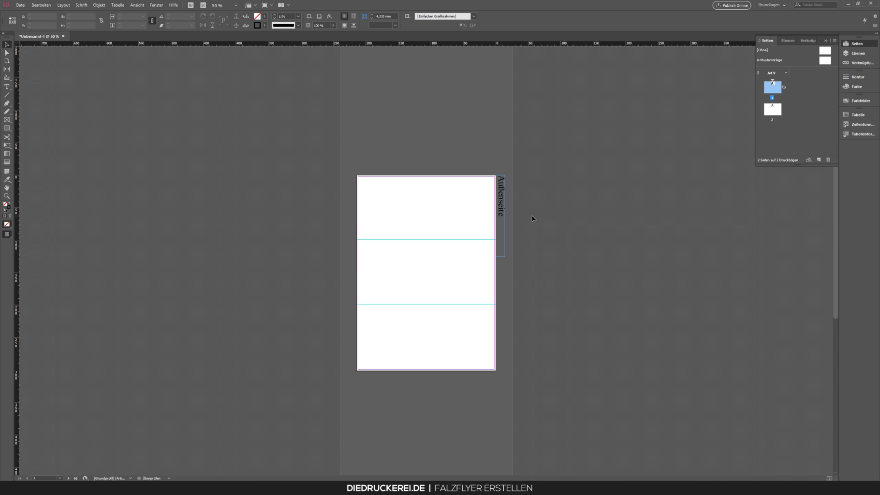
Task: Toggle formatting affects container button
Action: coord(5,216)
